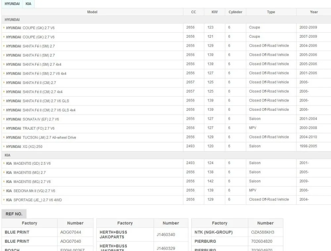331x251 pixels.
Task: Open the HYUNDAI SONATA IV (EF) 2.7 V6 model link
Action: point(32,119)
